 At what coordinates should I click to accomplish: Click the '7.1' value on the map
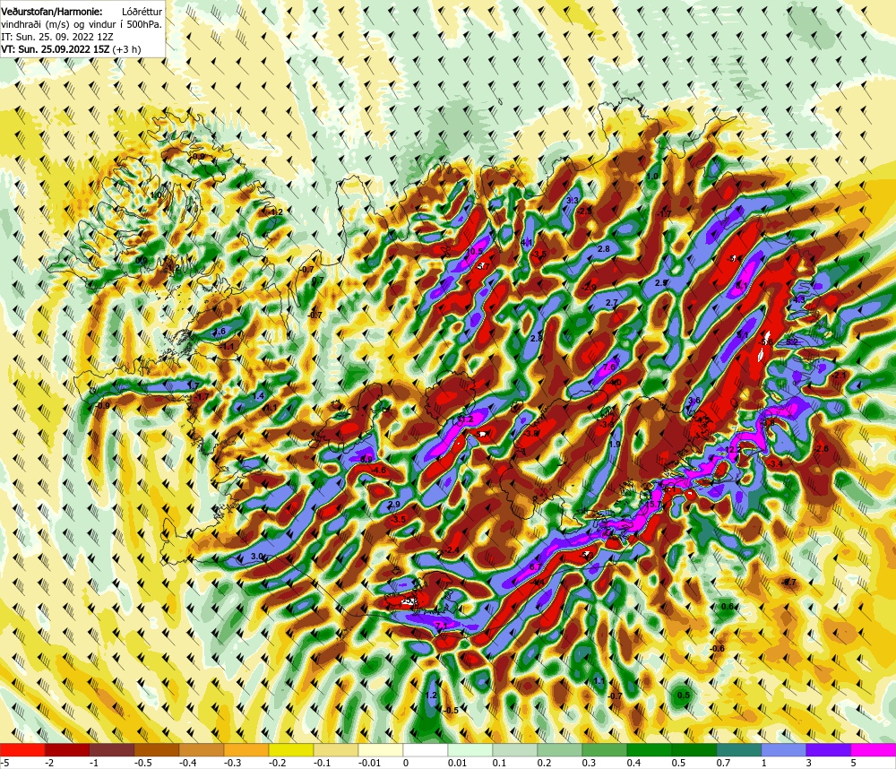pyautogui.click(x=441, y=626)
